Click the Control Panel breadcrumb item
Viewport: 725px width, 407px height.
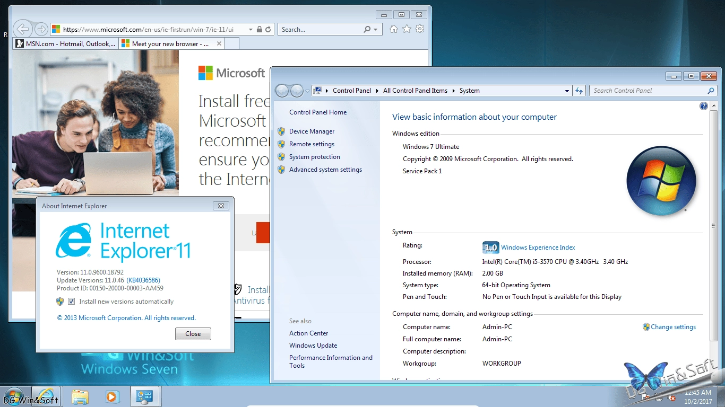(x=352, y=91)
